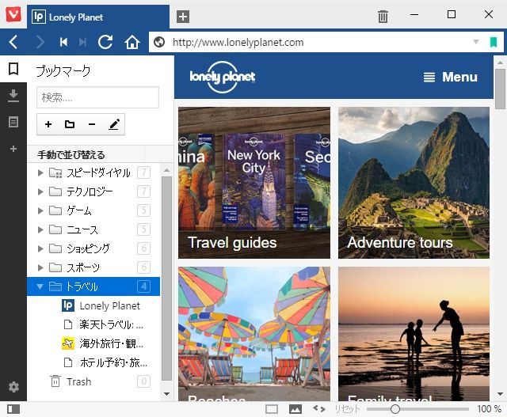Select the スポーツ folder row
Image resolution: width=507 pixels, height=417 pixels.
coord(93,267)
